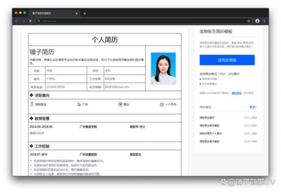The height and width of the screenshot is (192, 281).
Task: Bookmark this page with the star icon
Action: pos(249,21)
